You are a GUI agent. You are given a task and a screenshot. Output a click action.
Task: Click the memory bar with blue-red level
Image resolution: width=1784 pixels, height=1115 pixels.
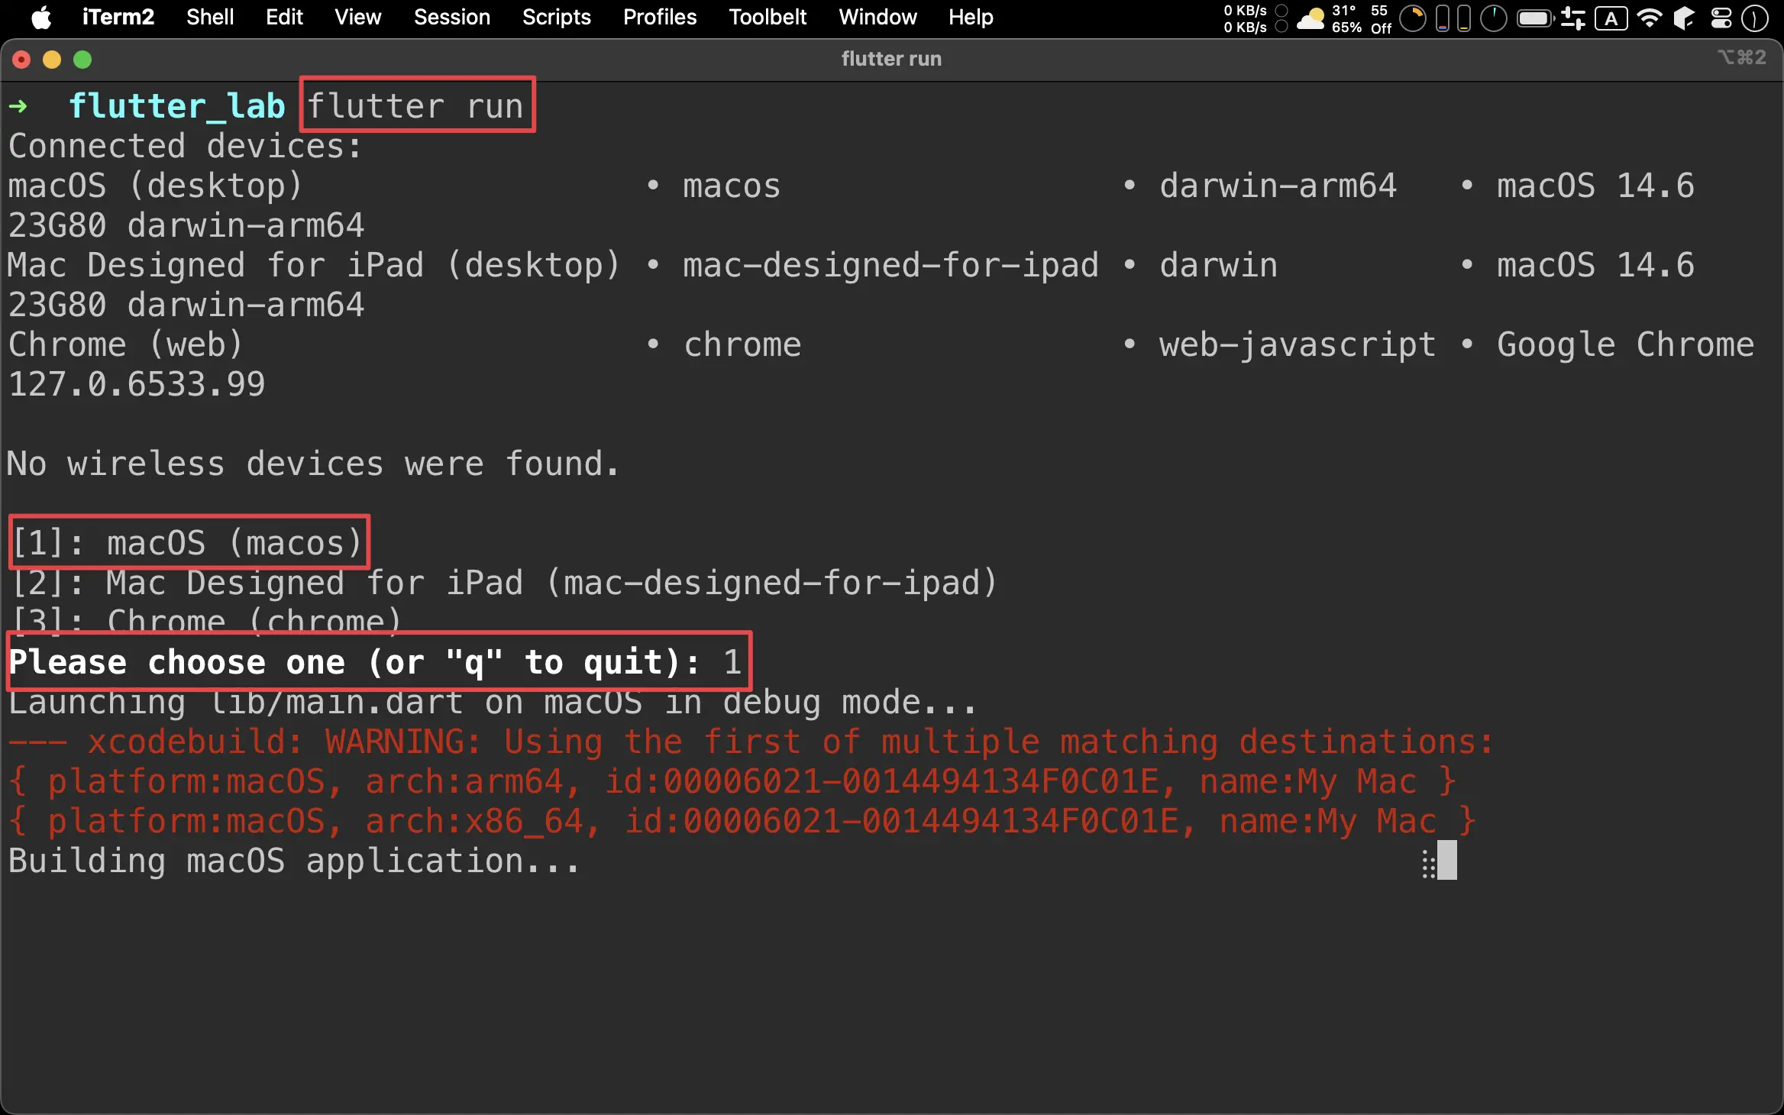point(1442,18)
